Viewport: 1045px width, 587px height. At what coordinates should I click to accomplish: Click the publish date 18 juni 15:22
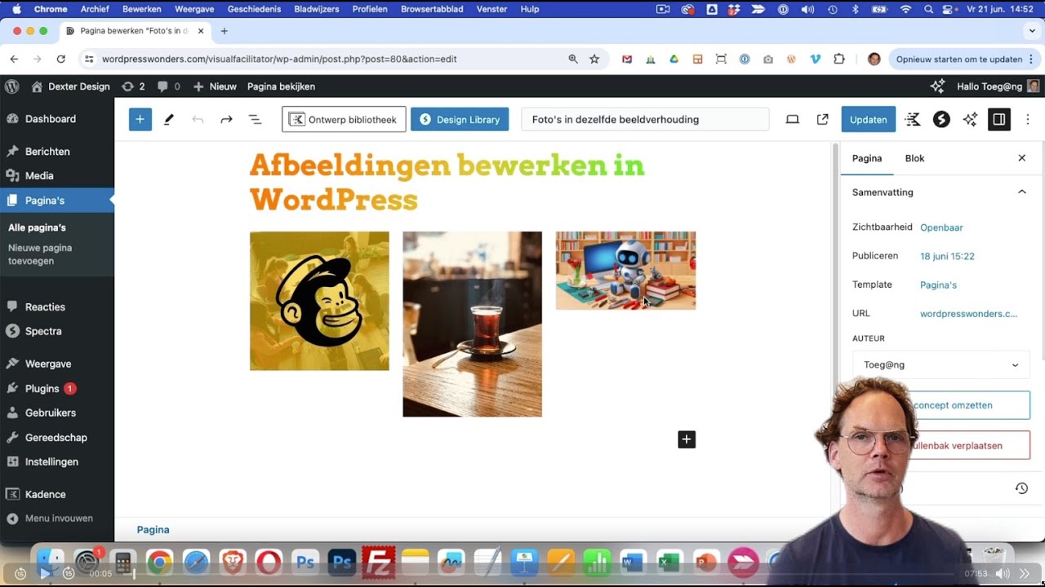point(947,256)
